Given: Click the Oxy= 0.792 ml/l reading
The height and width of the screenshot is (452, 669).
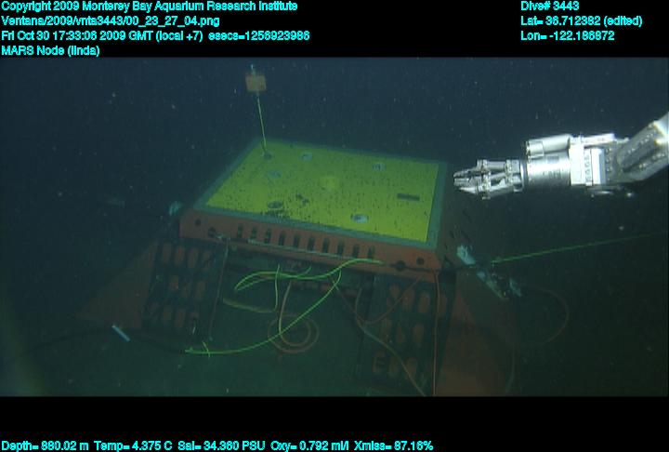Looking at the screenshot, I should coord(309,446).
